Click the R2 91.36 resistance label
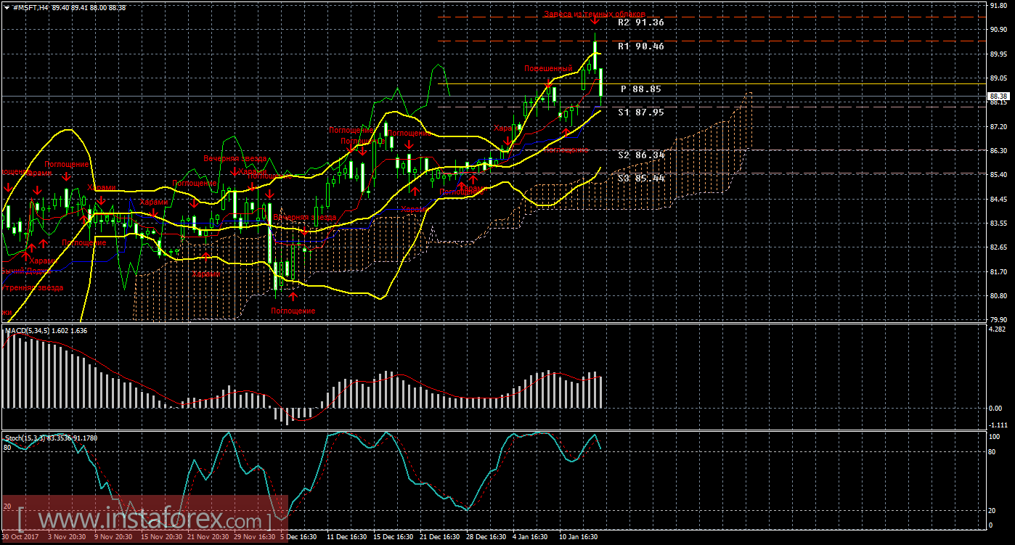This screenshot has width=1015, height=545. tap(641, 22)
